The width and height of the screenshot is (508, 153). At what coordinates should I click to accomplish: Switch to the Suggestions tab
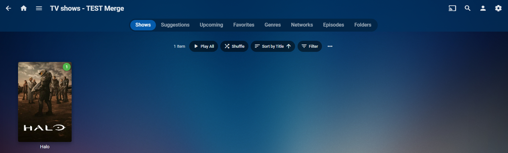[175, 25]
